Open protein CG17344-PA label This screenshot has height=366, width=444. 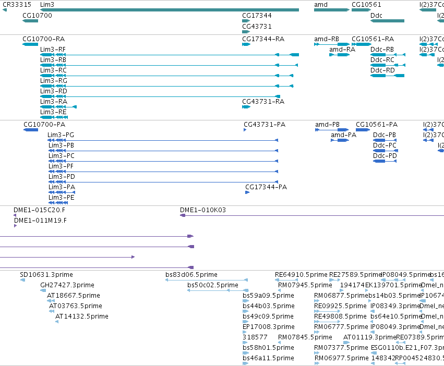tap(266, 187)
